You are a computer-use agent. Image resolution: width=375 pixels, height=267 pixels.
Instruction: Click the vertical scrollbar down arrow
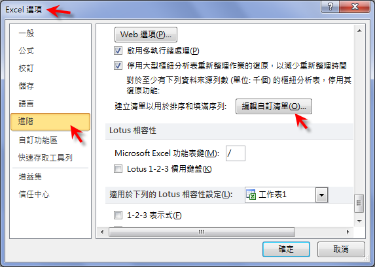click(359, 221)
